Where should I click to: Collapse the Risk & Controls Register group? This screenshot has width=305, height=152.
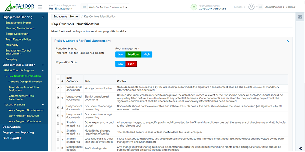pyautogui.click(x=43, y=70)
